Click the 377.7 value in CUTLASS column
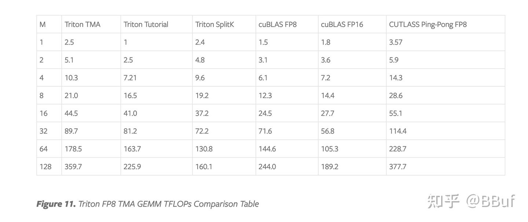The height and width of the screenshot is (222, 528). tap(398, 167)
